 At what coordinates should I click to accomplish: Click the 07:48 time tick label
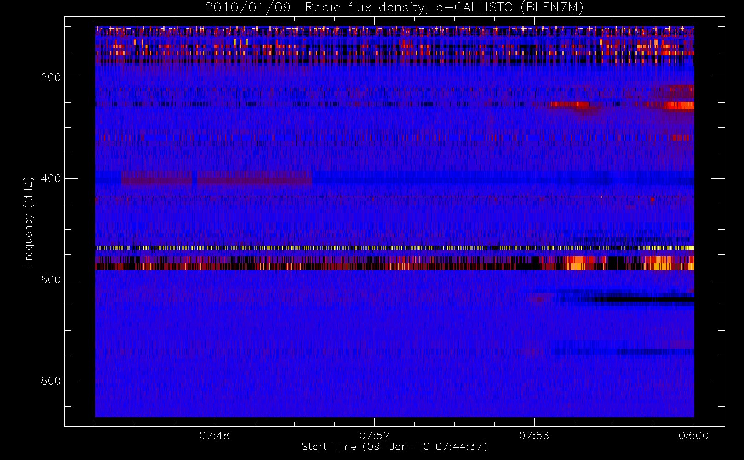(214, 436)
